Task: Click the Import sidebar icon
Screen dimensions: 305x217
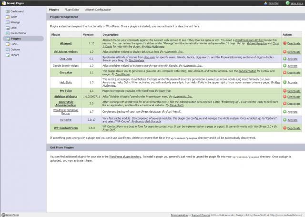Action: click(8, 55)
